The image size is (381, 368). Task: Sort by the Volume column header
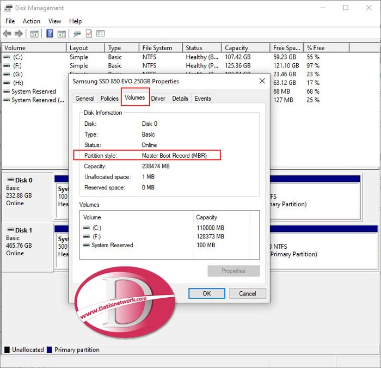tap(34, 48)
